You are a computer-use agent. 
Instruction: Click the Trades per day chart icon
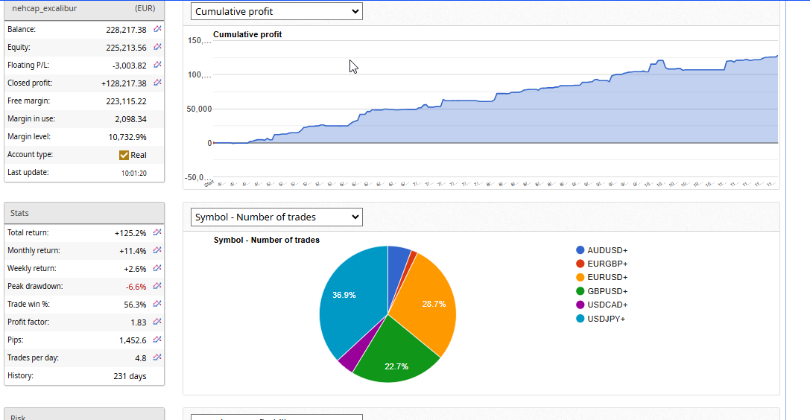(x=157, y=357)
